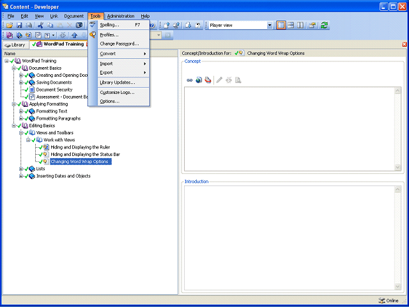Switch to the WordPad Training tab

point(64,44)
